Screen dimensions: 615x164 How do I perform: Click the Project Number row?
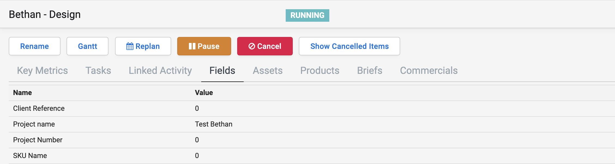(38, 140)
